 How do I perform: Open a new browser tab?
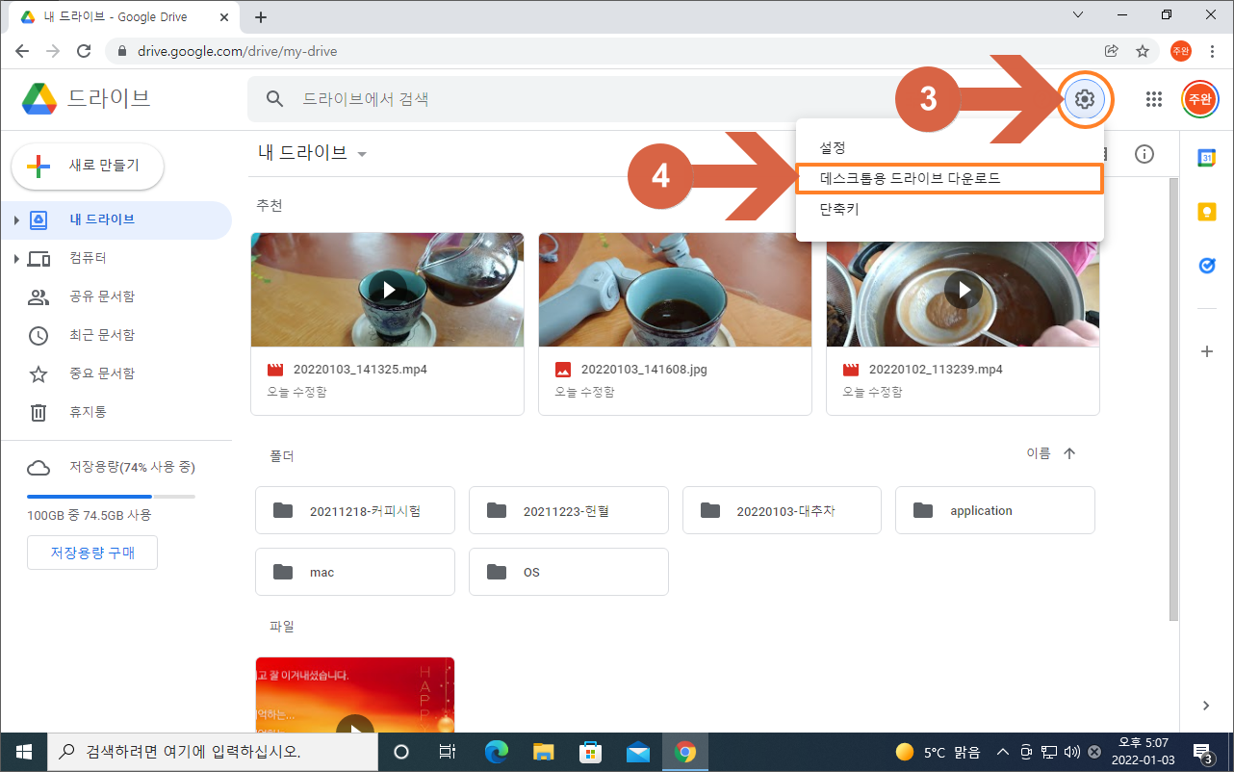coord(260,17)
